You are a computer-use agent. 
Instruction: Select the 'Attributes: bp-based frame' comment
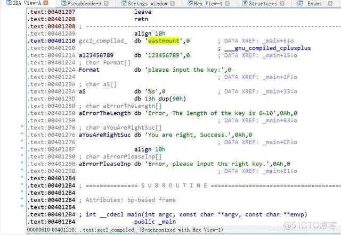click(x=127, y=200)
